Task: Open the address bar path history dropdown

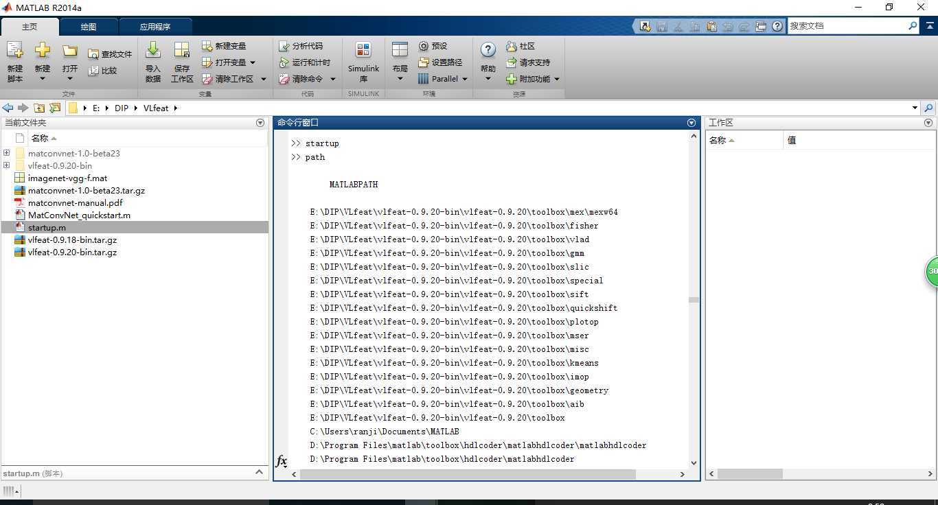Action: (915, 108)
